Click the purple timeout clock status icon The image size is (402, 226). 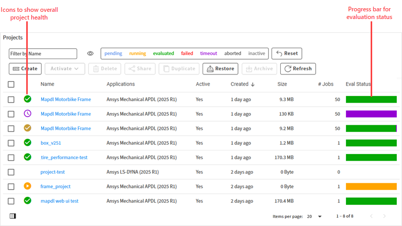coord(28,114)
